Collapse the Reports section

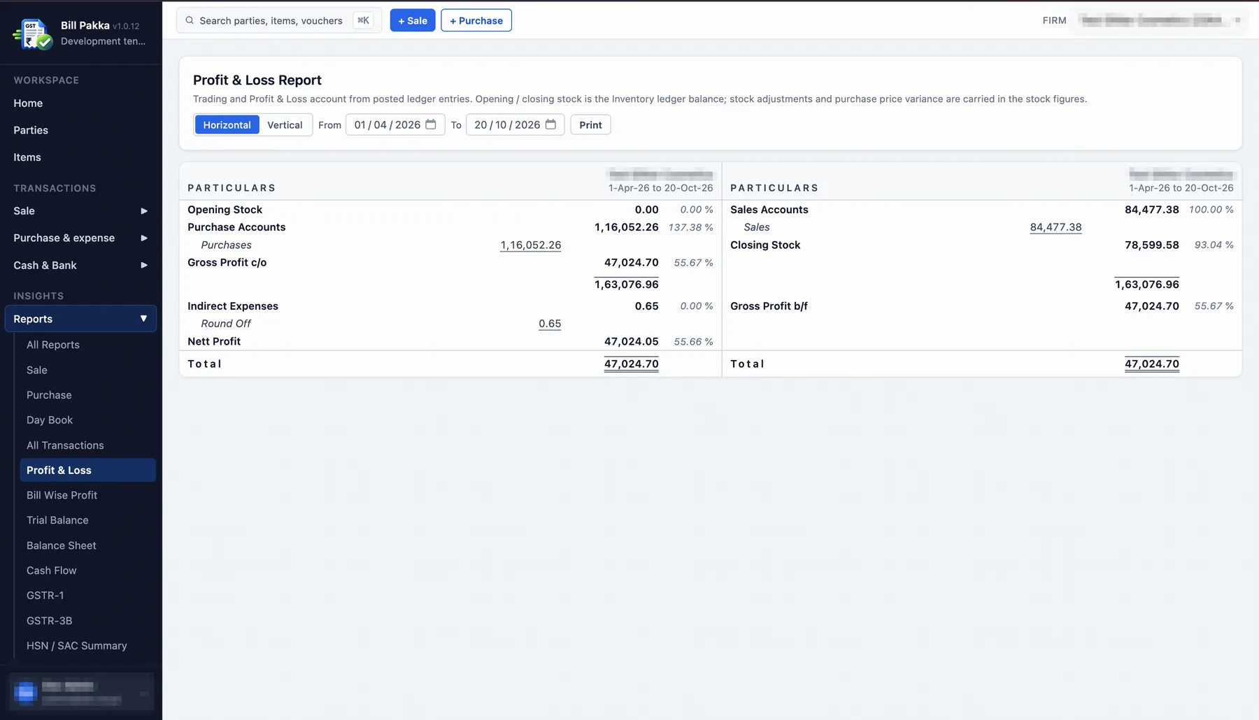click(x=80, y=319)
